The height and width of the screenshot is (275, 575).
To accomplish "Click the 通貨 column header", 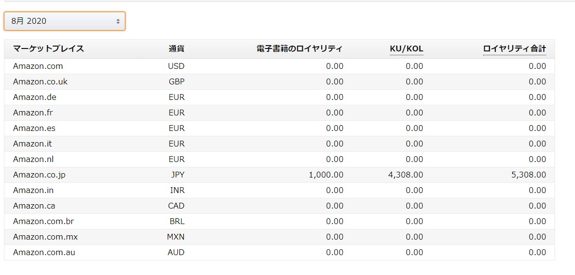I will click(176, 49).
